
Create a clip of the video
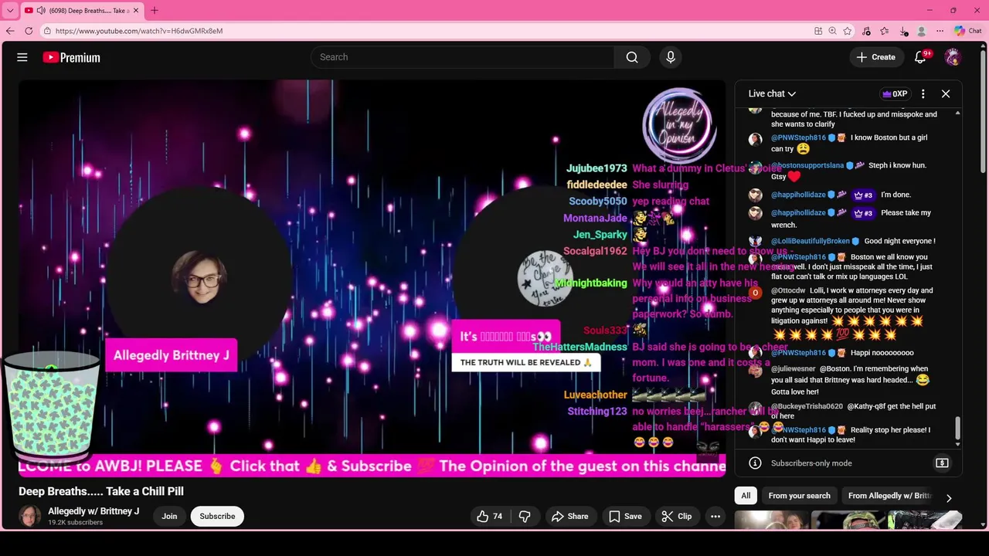pyautogui.click(x=677, y=517)
